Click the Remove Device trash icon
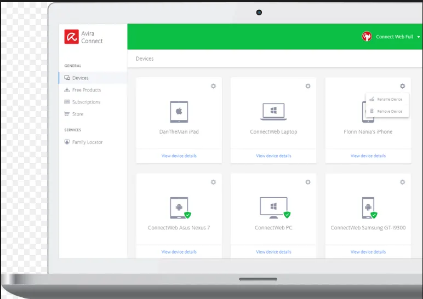Viewport: 423px width, 299px height. (371, 111)
